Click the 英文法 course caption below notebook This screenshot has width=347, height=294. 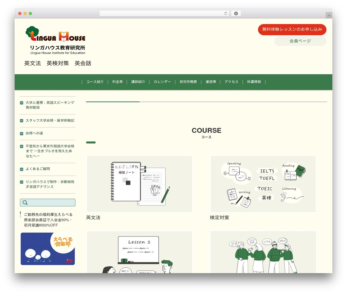click(x=93, y=218)
